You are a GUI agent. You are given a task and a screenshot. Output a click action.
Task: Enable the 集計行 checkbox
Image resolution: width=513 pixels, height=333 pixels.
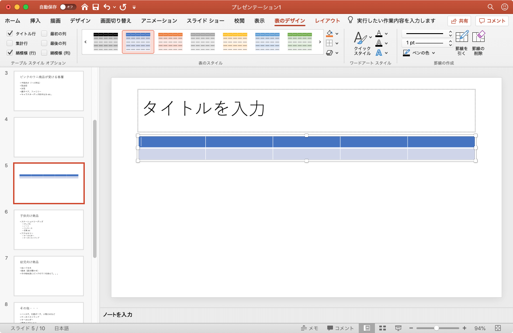point(10,43)
